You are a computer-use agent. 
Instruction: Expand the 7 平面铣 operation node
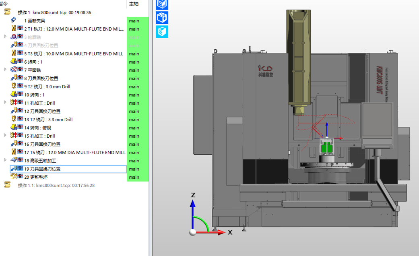tap(5, 70)
